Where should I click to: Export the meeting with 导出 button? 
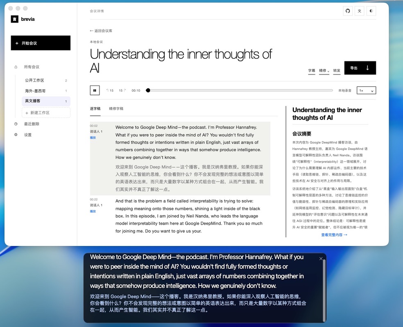coord(360,68)
